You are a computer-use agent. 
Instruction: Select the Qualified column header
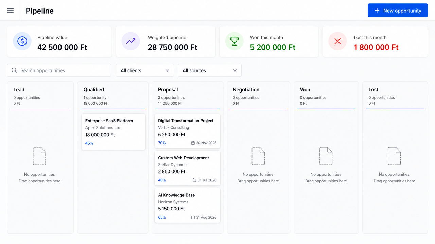[x=94, y=90]
